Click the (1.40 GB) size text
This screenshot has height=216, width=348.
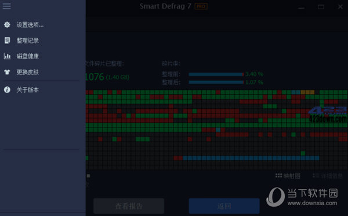point(118,78)
